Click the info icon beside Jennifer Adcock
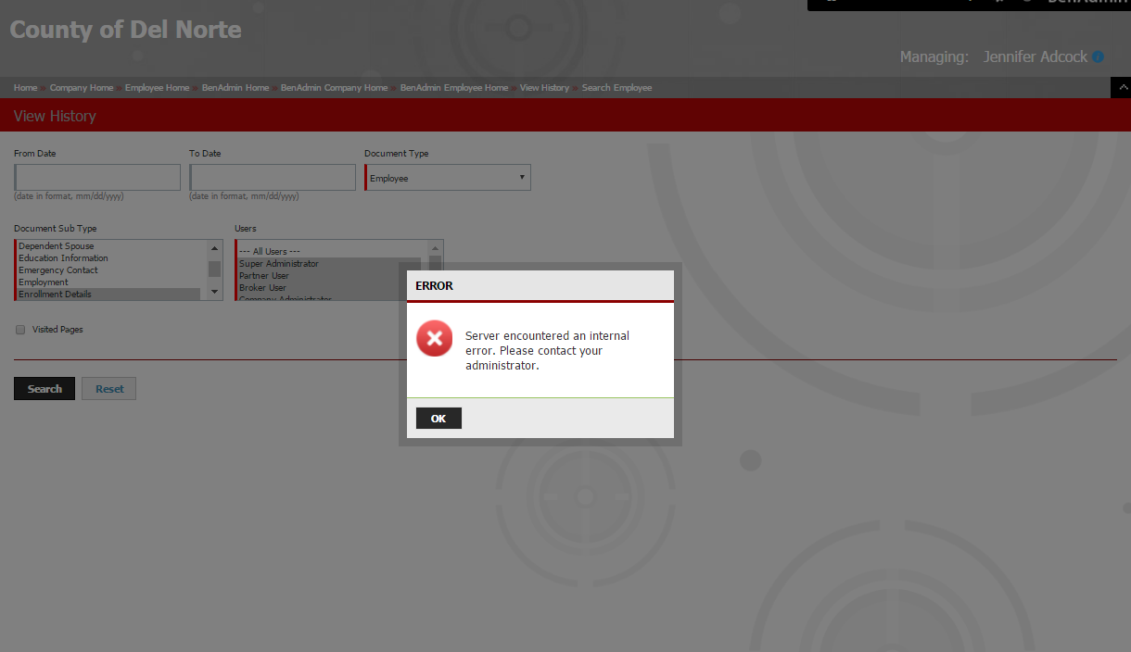1131x652 pixels. point(1099,57)
